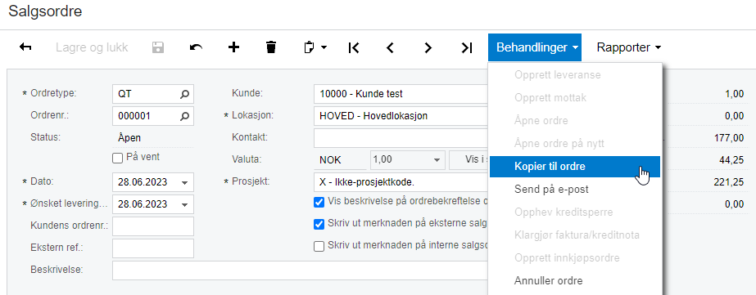Screen dimensions: 756x295
Task: Click the Beskrivelse input field
Action: click(301, 270)
